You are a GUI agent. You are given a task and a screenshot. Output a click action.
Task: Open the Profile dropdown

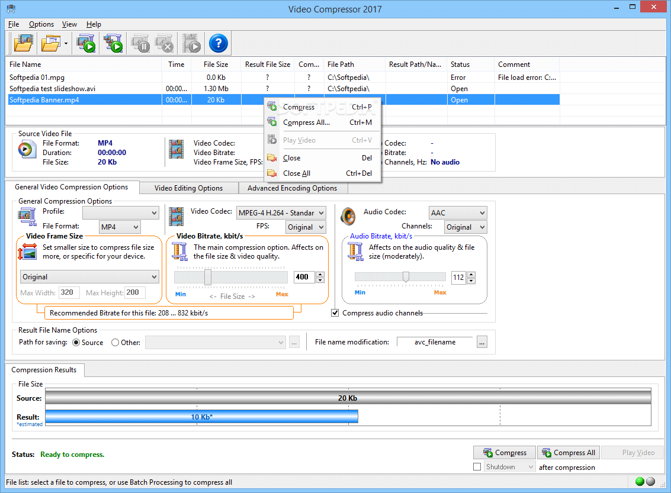[121, 213]
